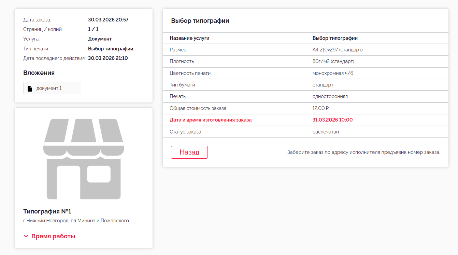Select the red "Дата и время изготовления заказа" label
This screenshot has width=458, height=255.
tap(211, 120)
